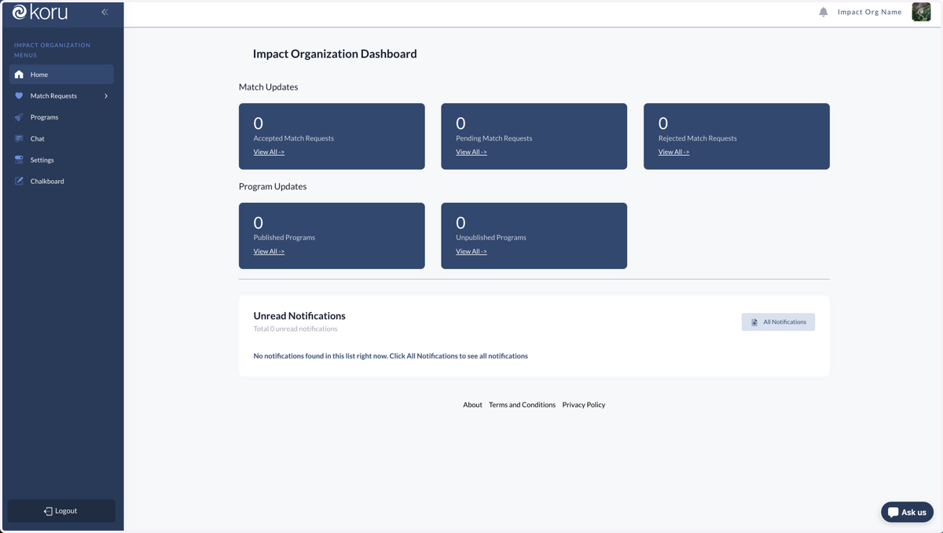Screen dimensions: 943x533
Task: Open the Privacy Policy link
Action: click(x=584, y=405)
